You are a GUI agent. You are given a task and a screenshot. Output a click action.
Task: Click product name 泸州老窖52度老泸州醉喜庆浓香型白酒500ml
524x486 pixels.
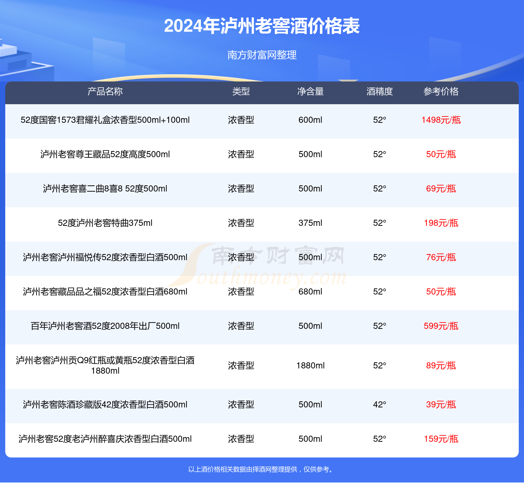point(105,439)
